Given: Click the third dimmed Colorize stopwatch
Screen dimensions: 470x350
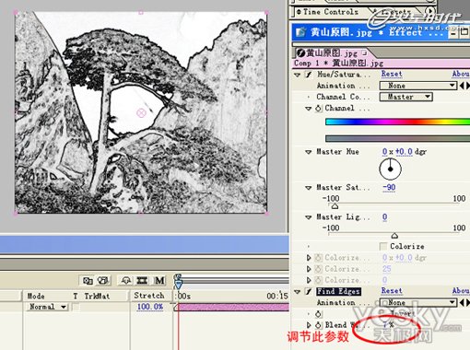Looking at the screenshot, I should point(318,280).
